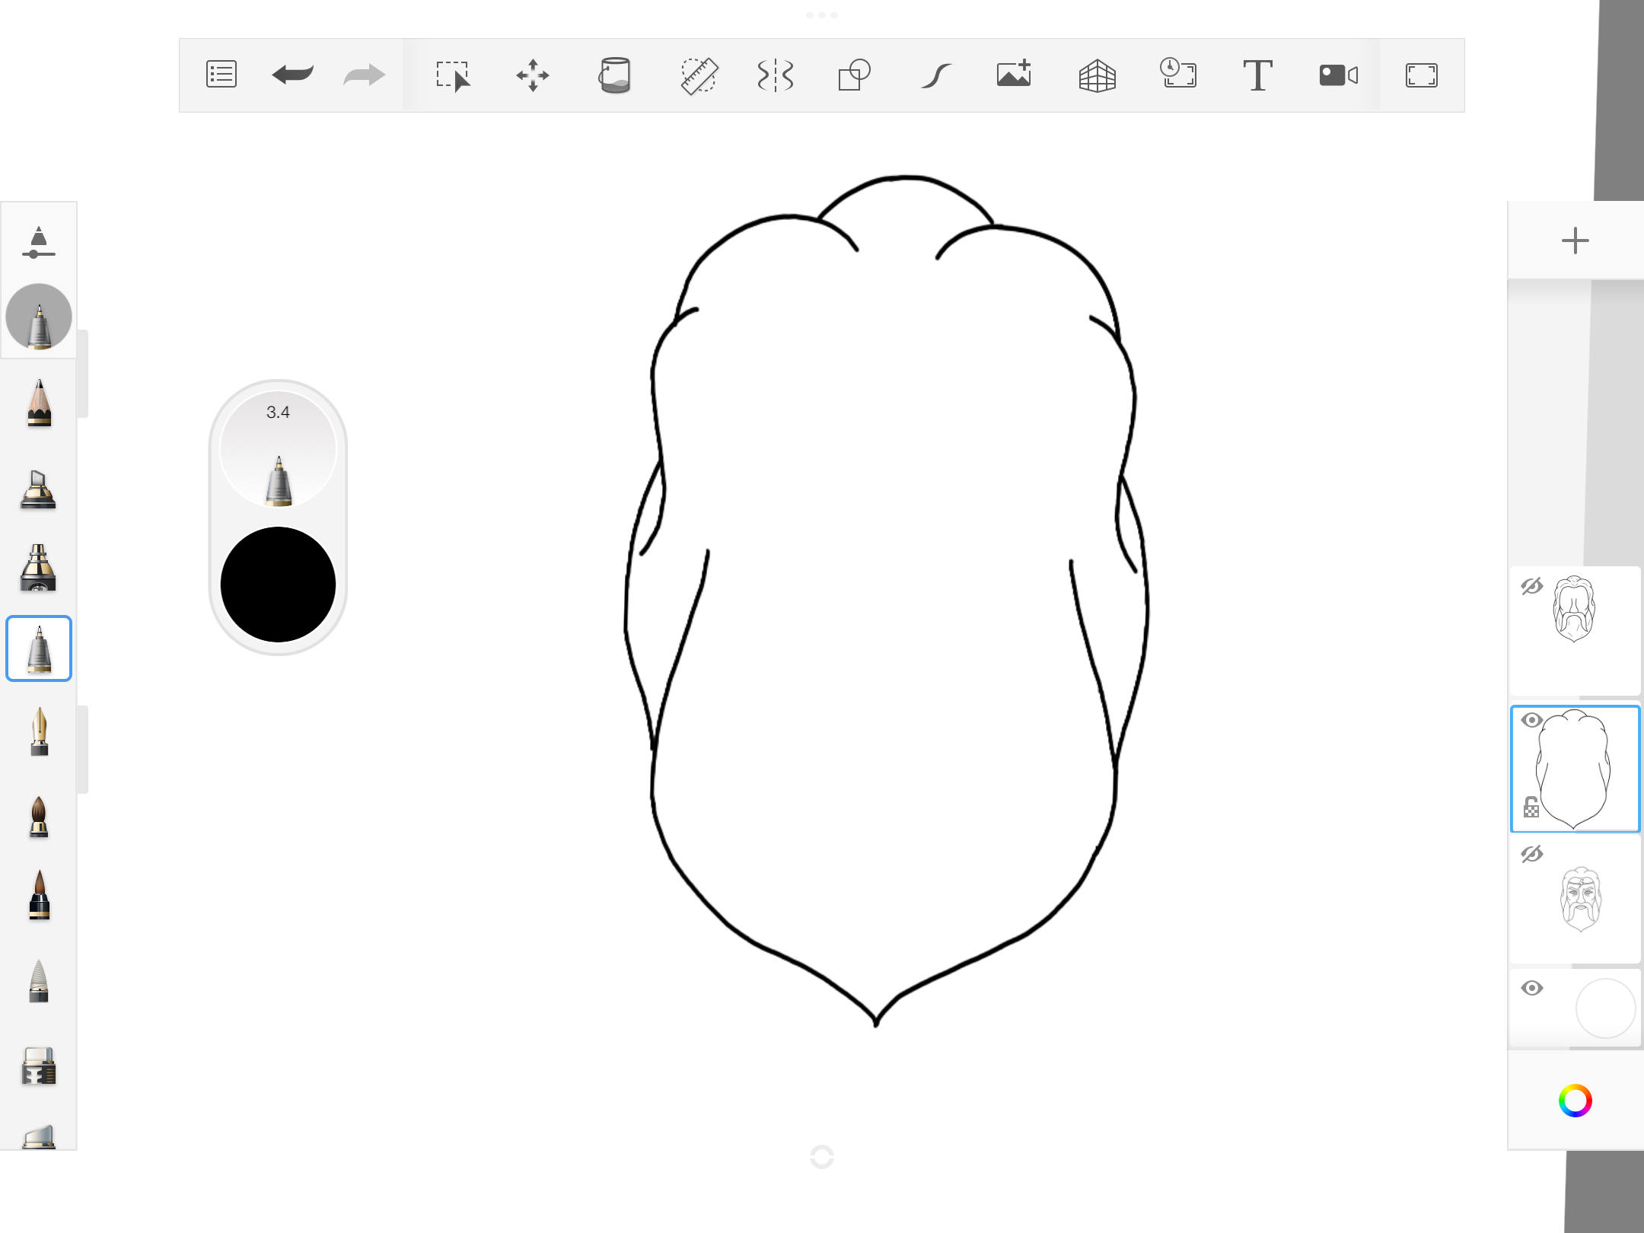Screen dimensions: 1644x1233
Task: Open the Ruler guides tool
Action: point(698,75)
